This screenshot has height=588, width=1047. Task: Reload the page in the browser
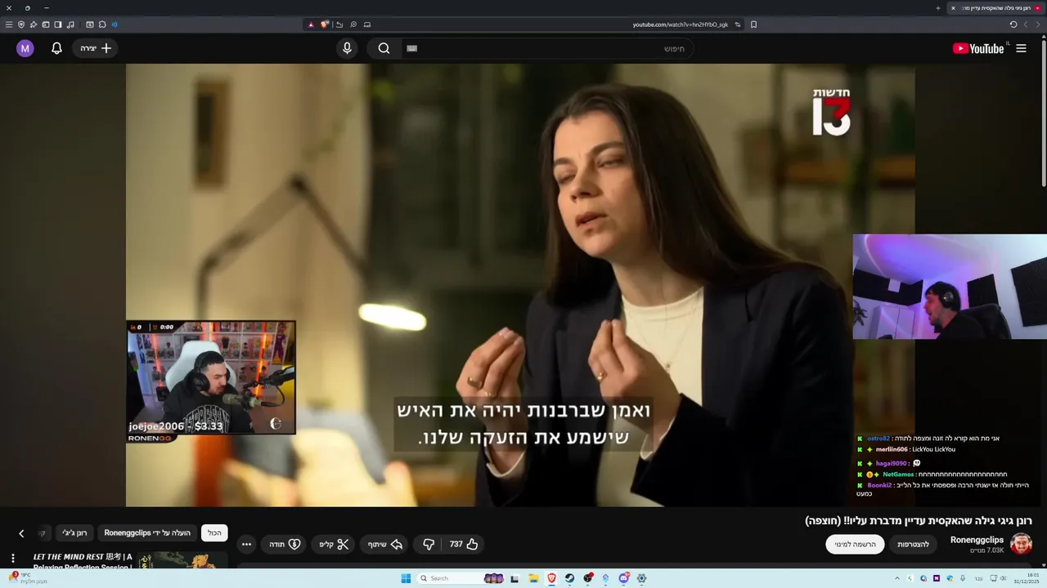[1013, 24]
